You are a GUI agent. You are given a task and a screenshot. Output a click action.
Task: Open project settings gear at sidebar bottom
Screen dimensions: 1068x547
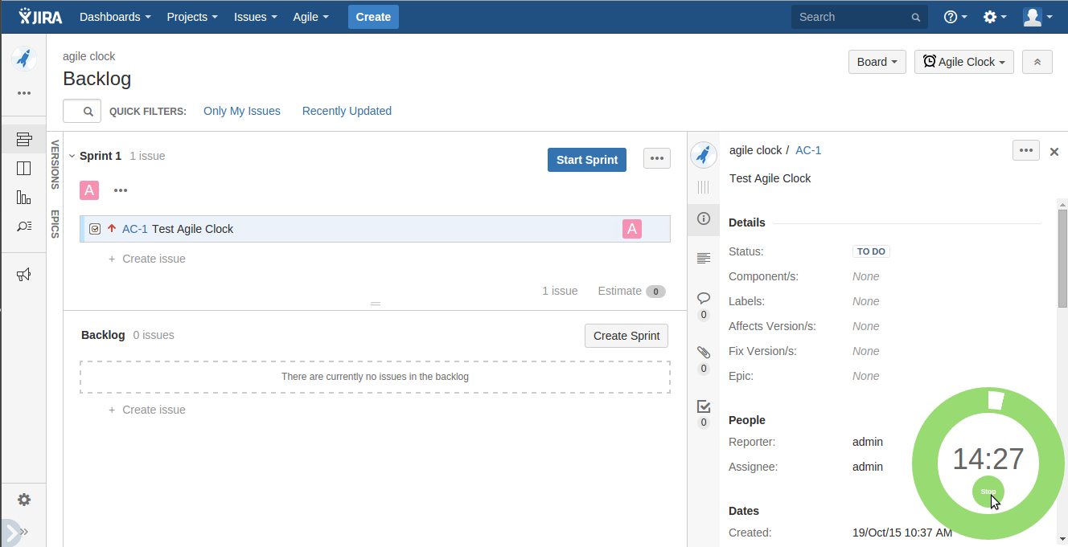pos(24,500)
